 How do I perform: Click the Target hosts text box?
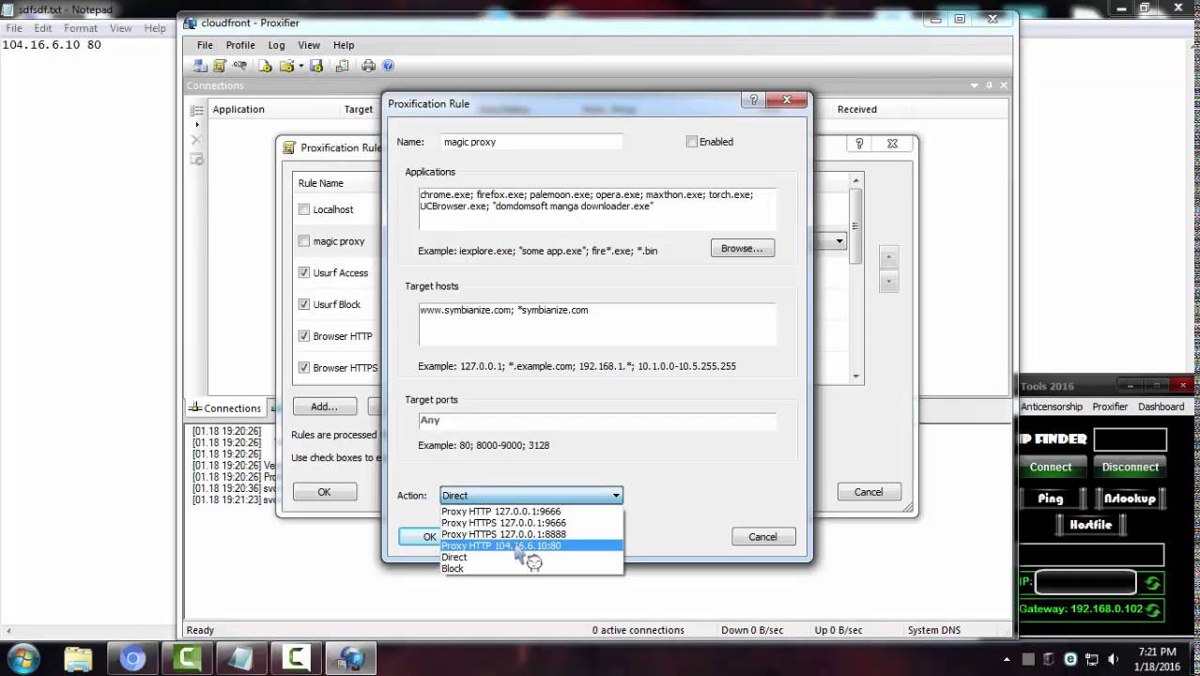click(x=597, y=324)
